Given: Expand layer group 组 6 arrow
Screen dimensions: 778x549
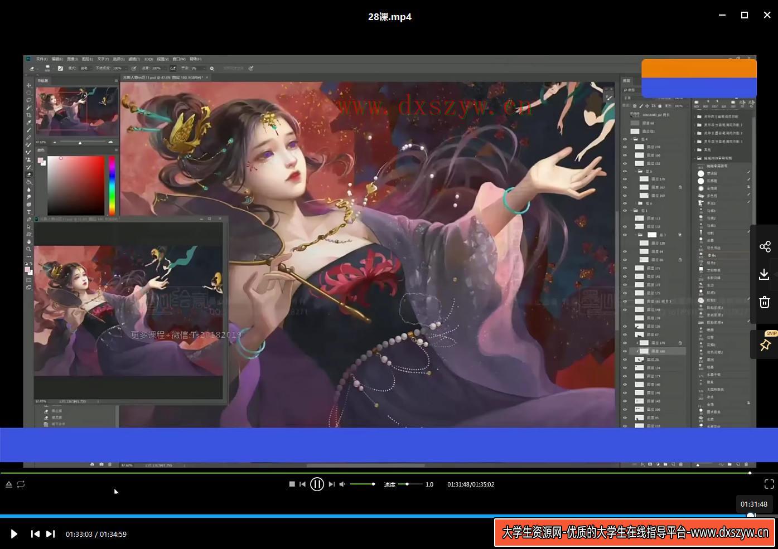Looking at the screenshot, I should click(636, 203).
